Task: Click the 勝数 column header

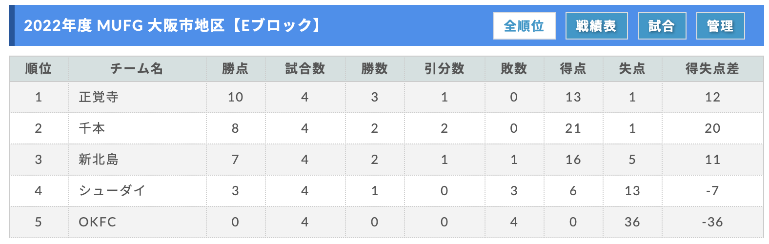Action: [374, 69]
